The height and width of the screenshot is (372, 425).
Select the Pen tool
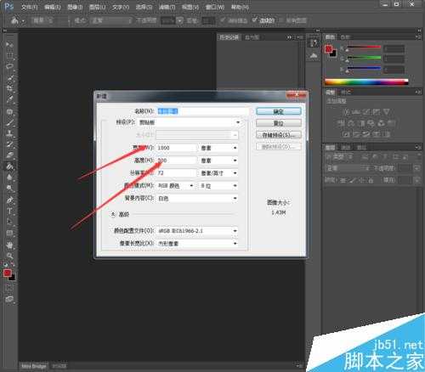[x=9, y=200]
